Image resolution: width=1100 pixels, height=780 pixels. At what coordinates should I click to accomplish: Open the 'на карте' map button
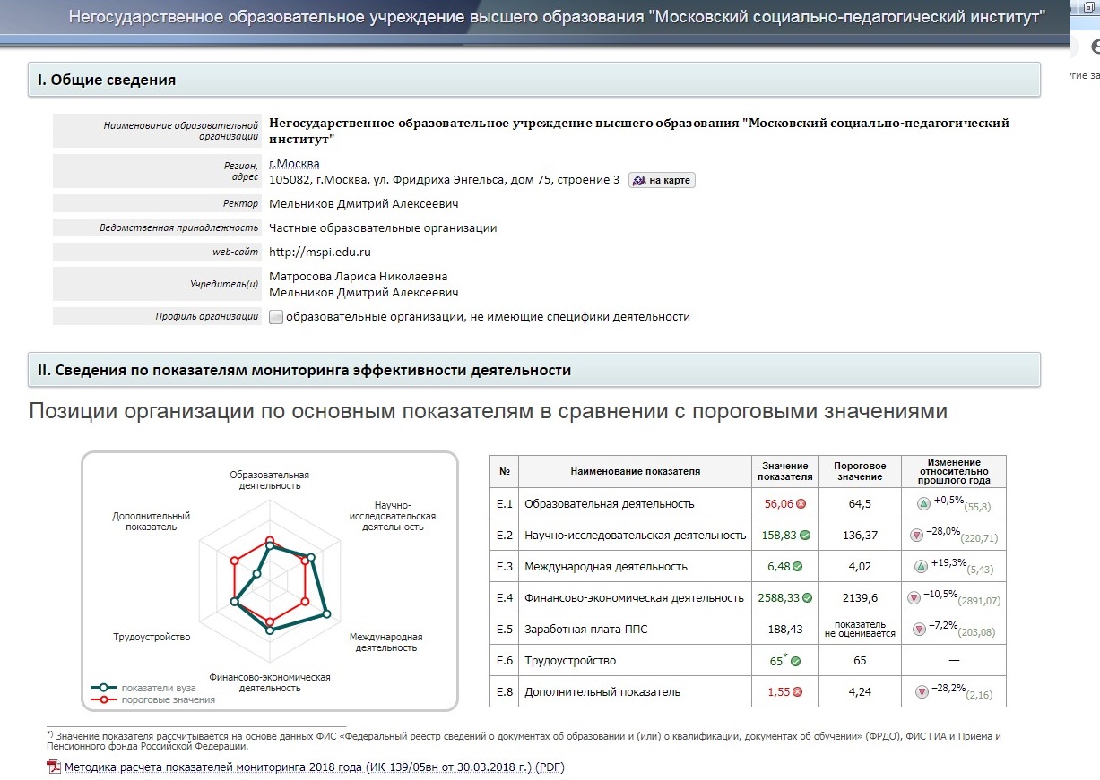pos(662,180)
